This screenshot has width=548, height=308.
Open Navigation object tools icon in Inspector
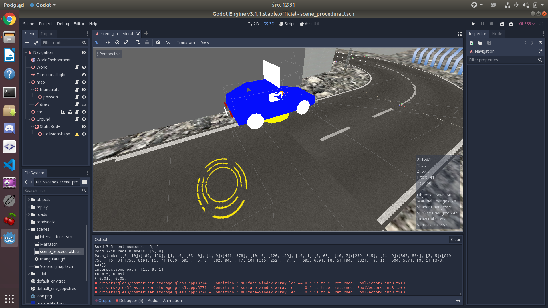540,51
